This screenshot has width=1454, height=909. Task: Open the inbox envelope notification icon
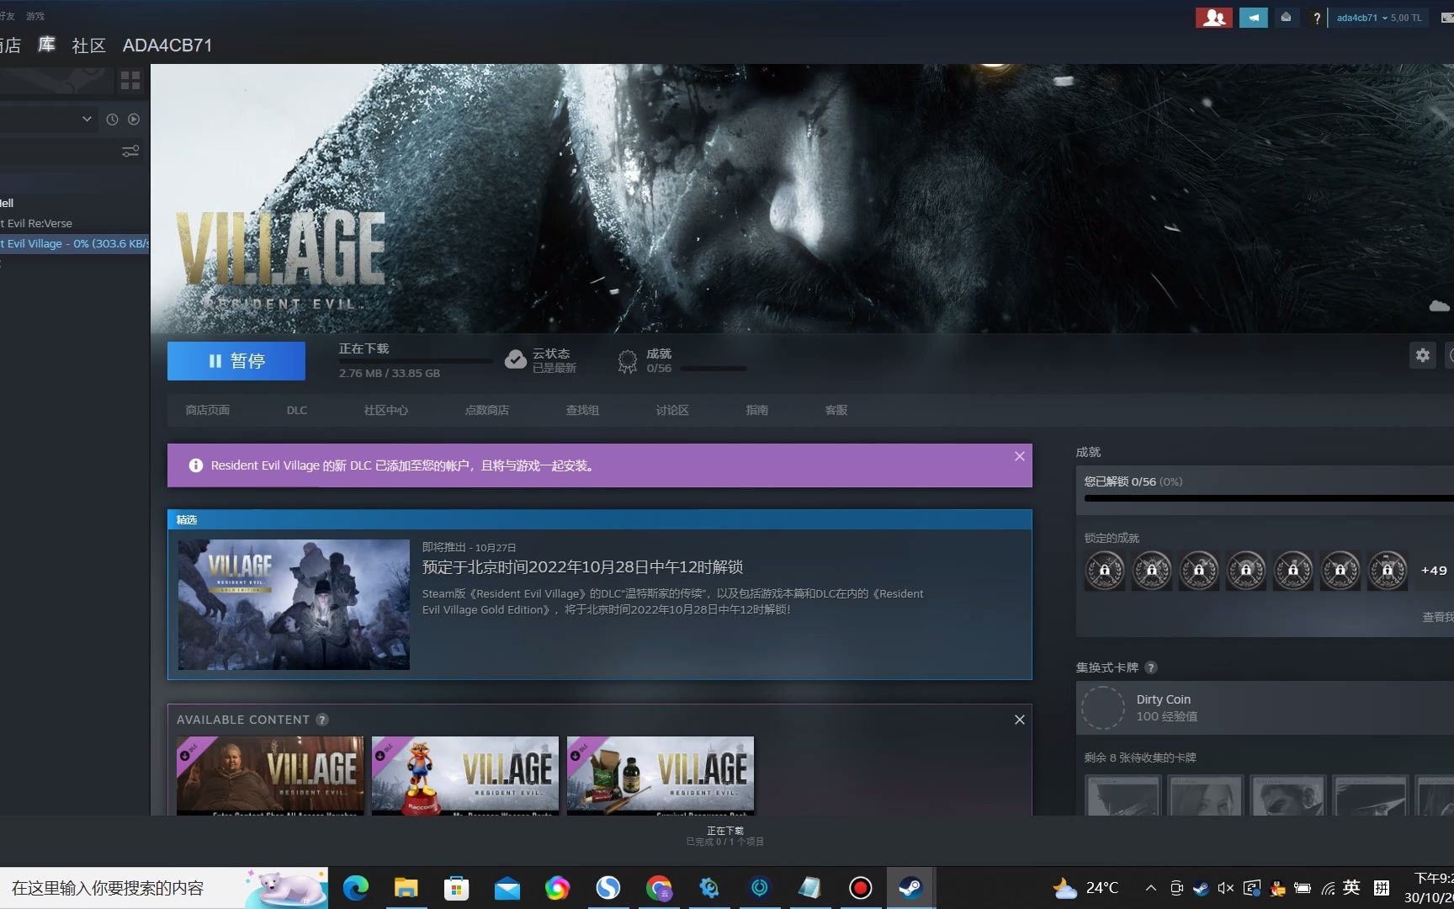click(x=1286, y=18)
